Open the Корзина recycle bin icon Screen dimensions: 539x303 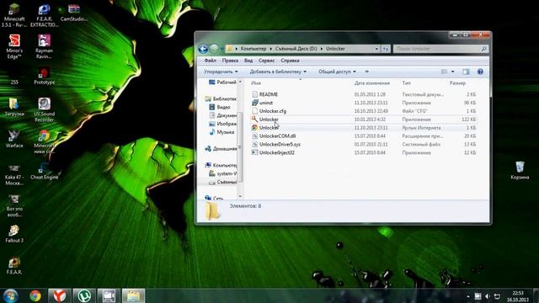pos(520,170)
